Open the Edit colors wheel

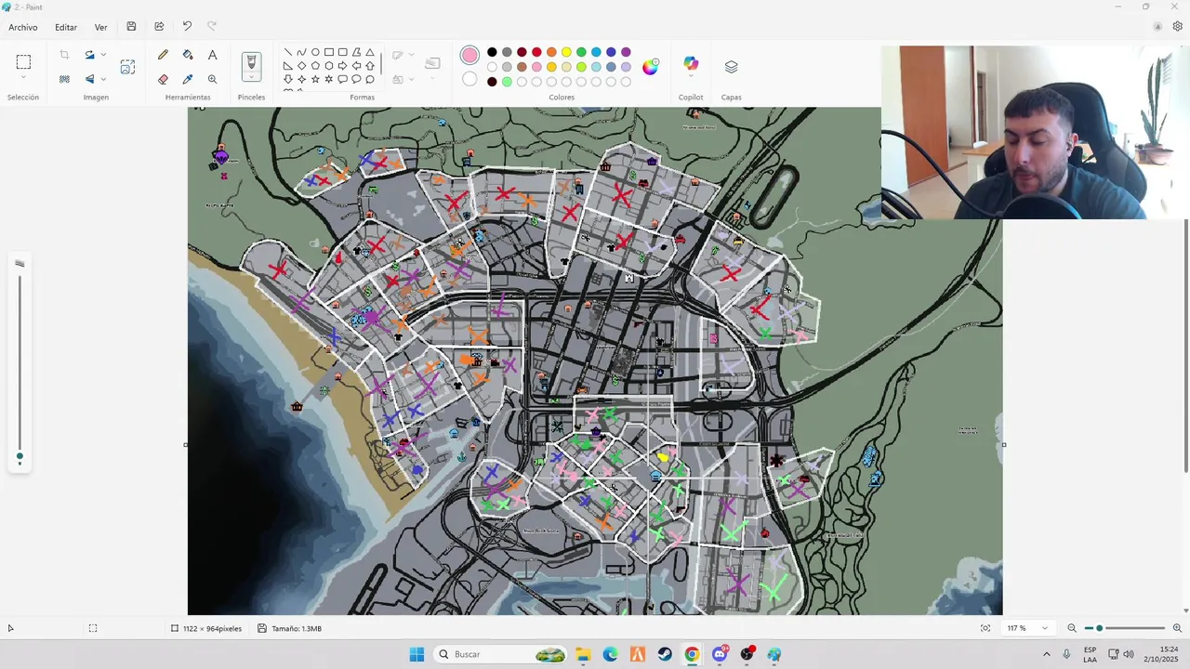pos(650,66)
